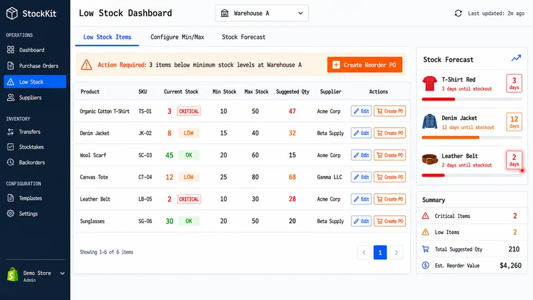Create PO for Canvas Tote

point(390,177)
